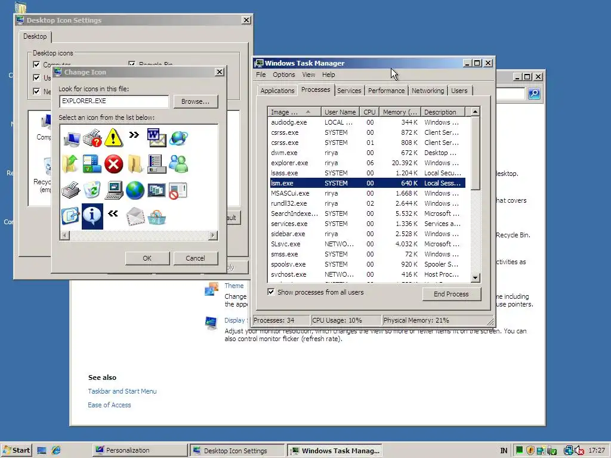Choose the yellow warning triangle icon
Screen dimensions: 611x458
pyautogui.click(x=113, y=138)
